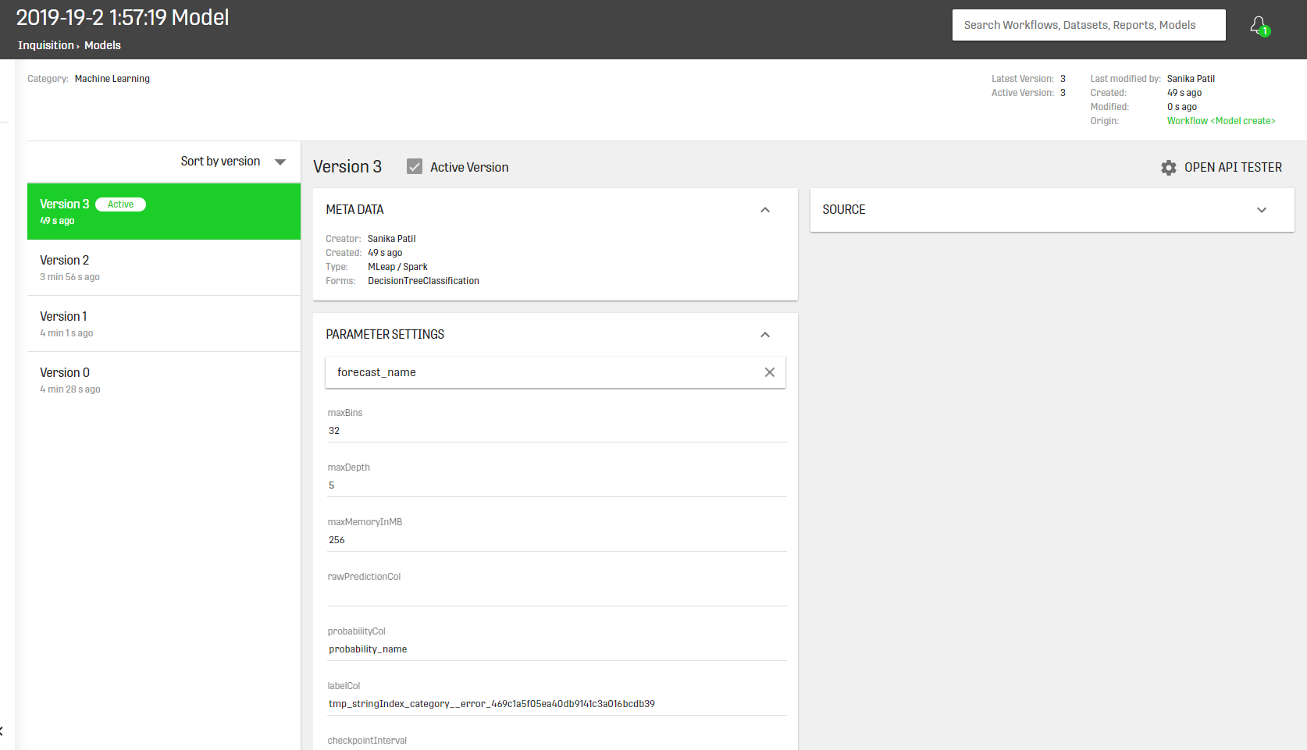1307x750 pixels.
Task: Click the checkpointInterval parameter label
Action: pyautogui.click(x=367, y=741)
